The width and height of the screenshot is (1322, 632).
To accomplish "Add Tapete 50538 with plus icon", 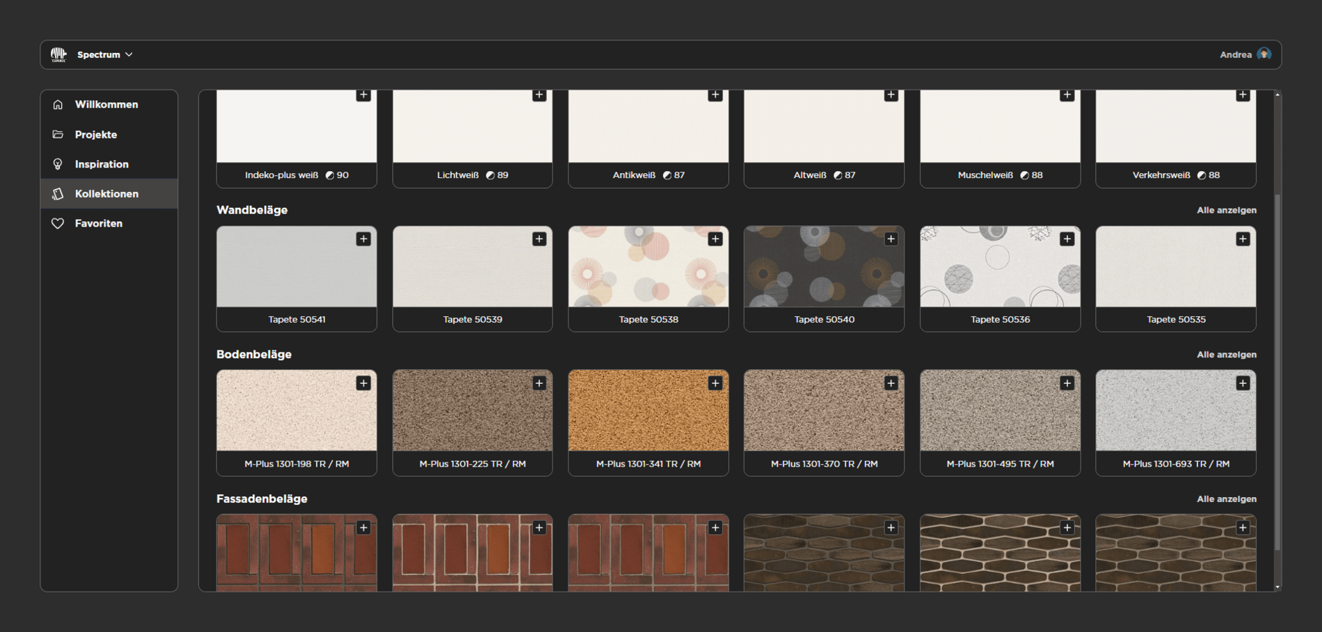I will (x=715, y=239).
